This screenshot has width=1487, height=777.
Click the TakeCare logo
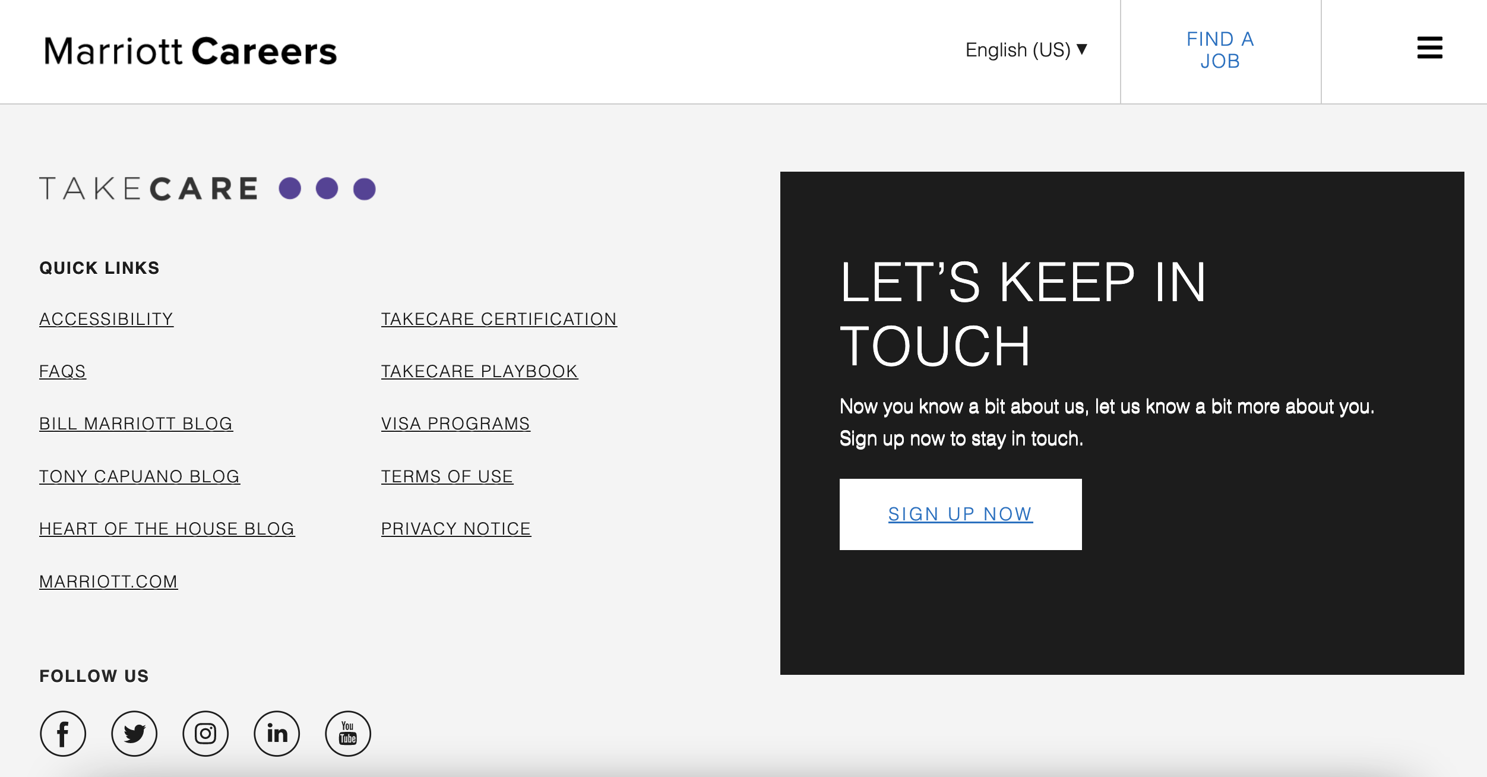(207, 189)
